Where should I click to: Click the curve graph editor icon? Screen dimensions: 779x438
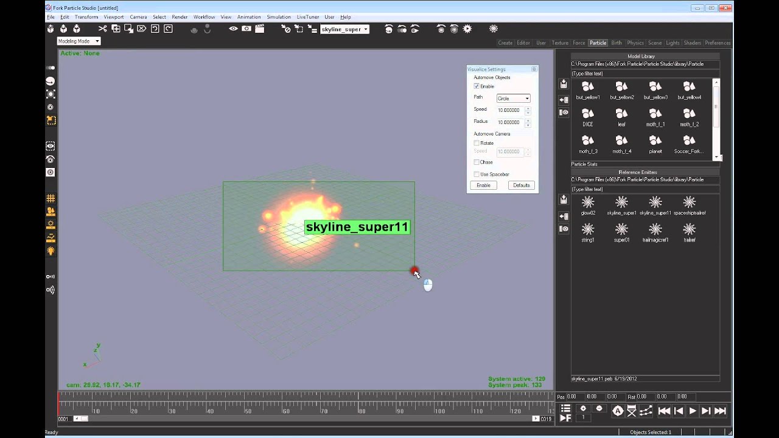pyautogui.click(x=646, y=411)
